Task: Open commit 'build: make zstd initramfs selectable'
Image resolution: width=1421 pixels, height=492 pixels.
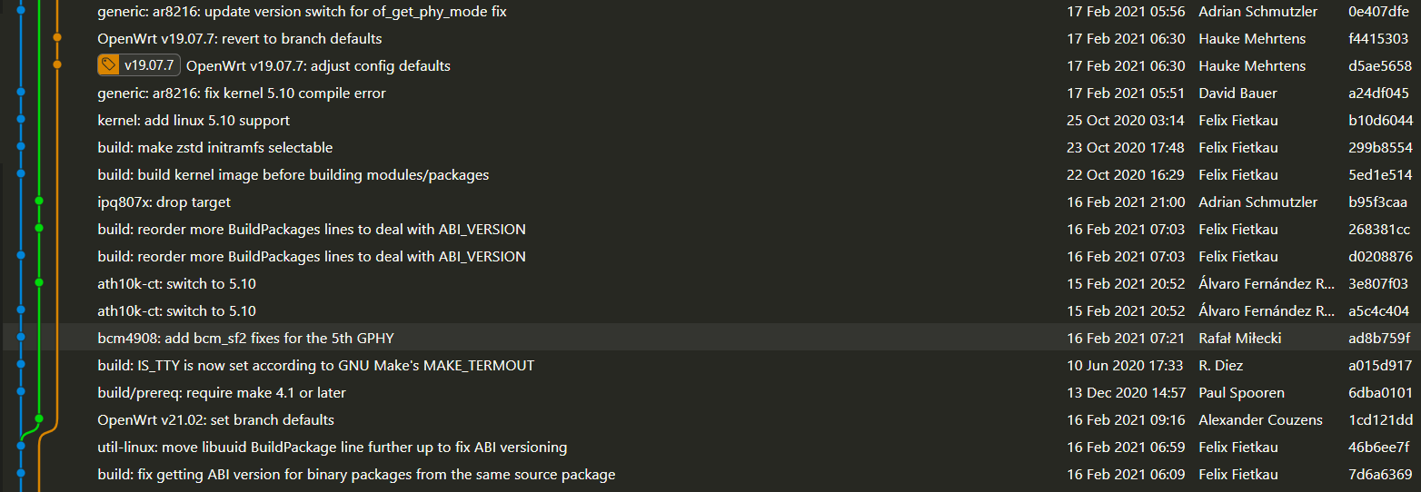Action: click(x=215, y=147)
